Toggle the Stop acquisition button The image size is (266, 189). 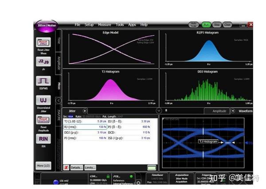coord(217,25)
